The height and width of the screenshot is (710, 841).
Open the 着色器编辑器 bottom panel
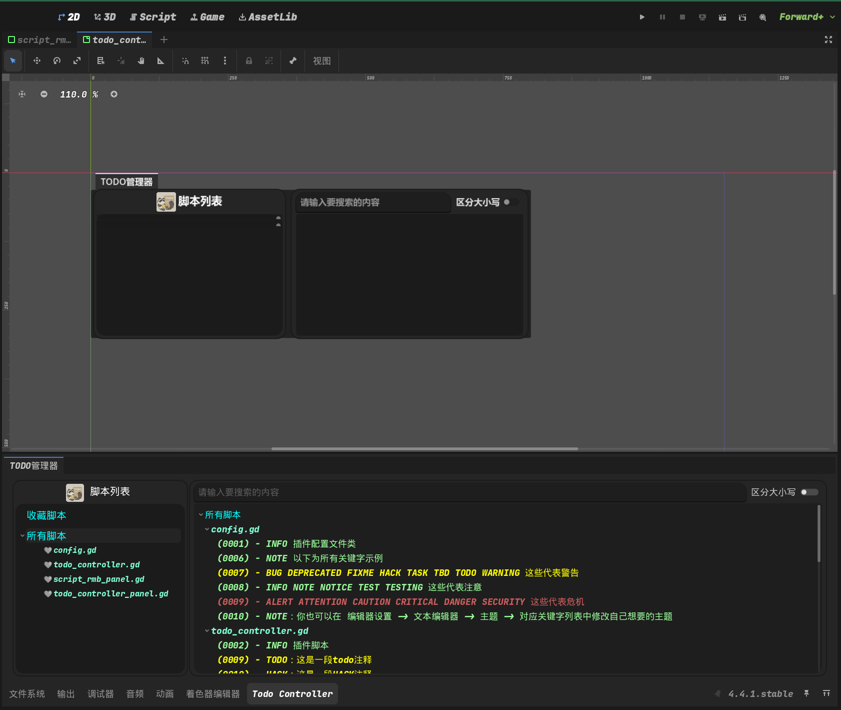coord(213,694)
